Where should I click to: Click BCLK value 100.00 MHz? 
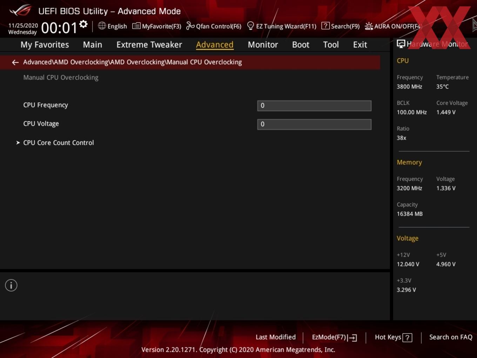coord(412,112)
